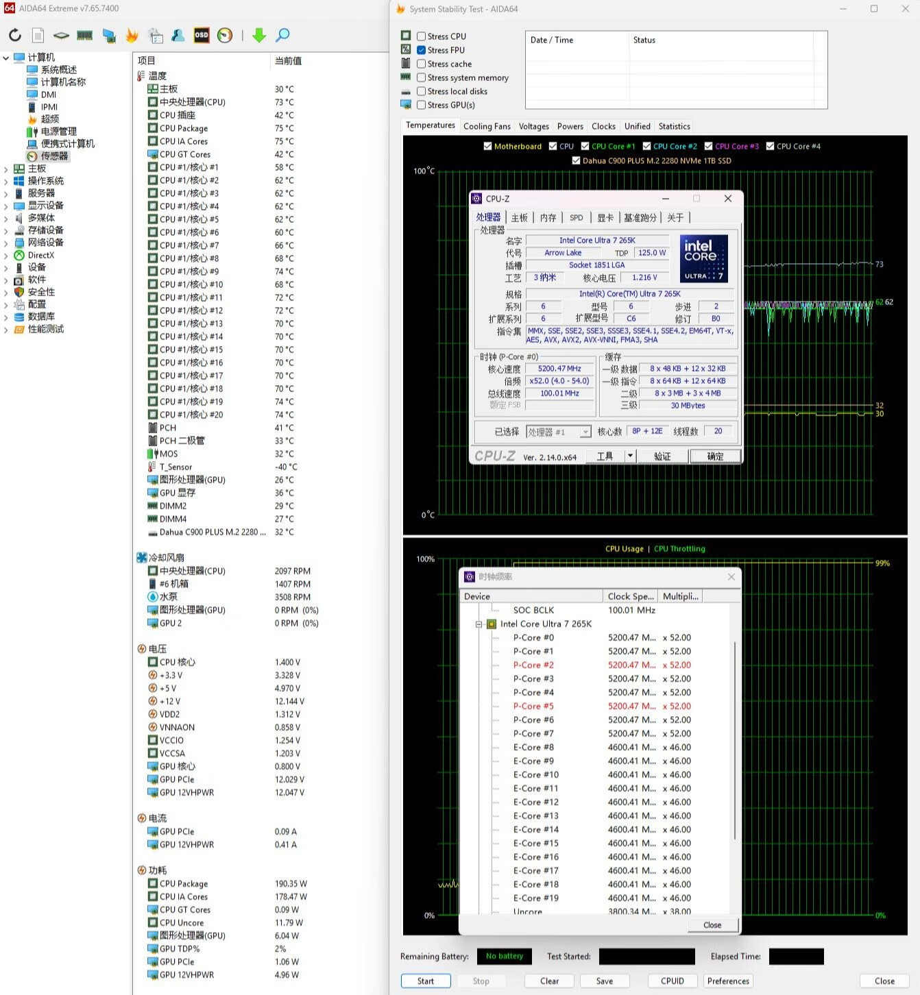
Task: Uncheck Stress FPU checkbox
Action: [x=422, y=50]
